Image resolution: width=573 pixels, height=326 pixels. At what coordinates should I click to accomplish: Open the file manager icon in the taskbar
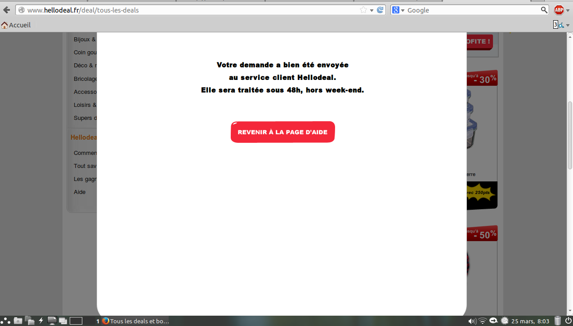30,321
